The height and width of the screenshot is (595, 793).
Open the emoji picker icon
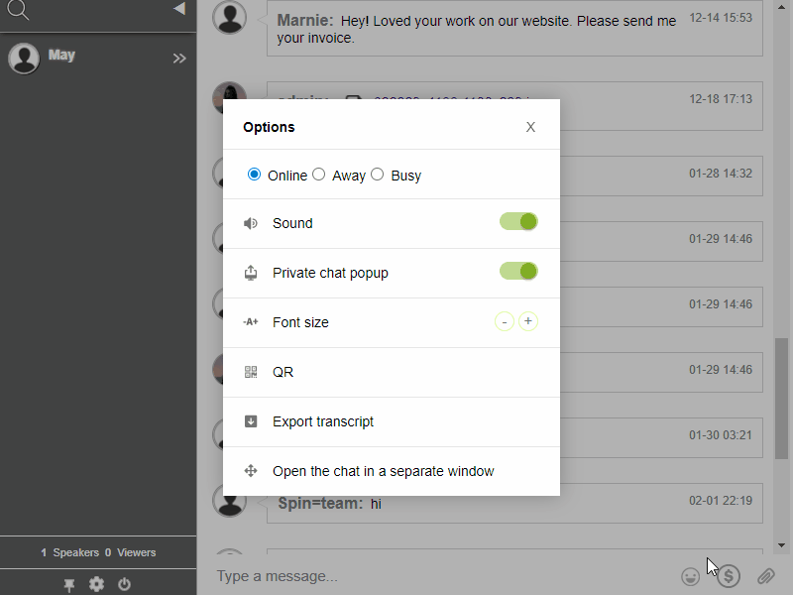[x=690, y=575]
